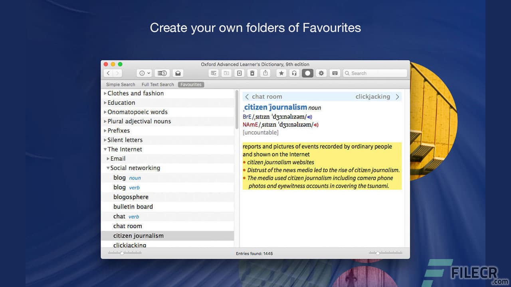The image size is (511, 287).
Task: Collapse the Social networking subfolder
Action: (x=108, y=168)
